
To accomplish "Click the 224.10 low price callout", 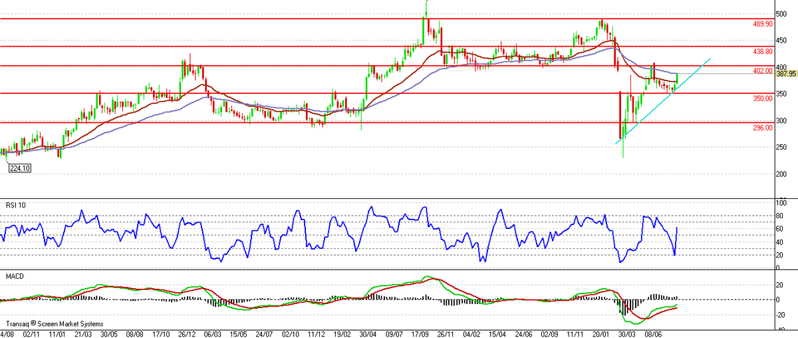I will (19, 168).
